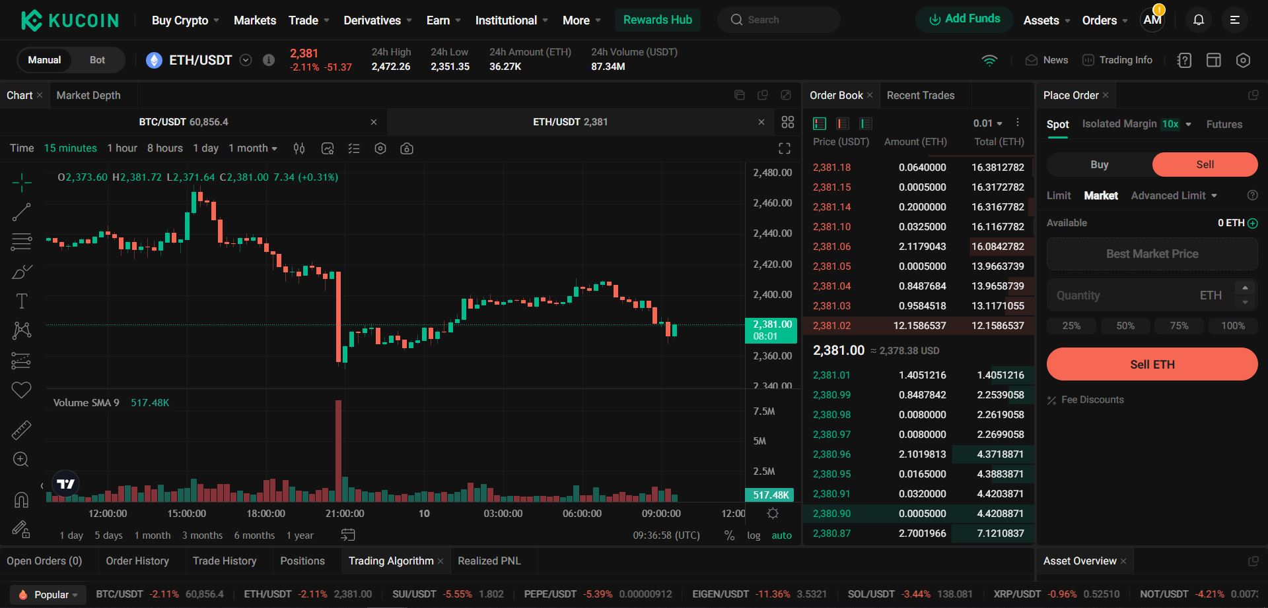1268x608 pixels.
Task: Open the go-to-date calendar icon
Action: pyautogui.click(x=348, y=535)
